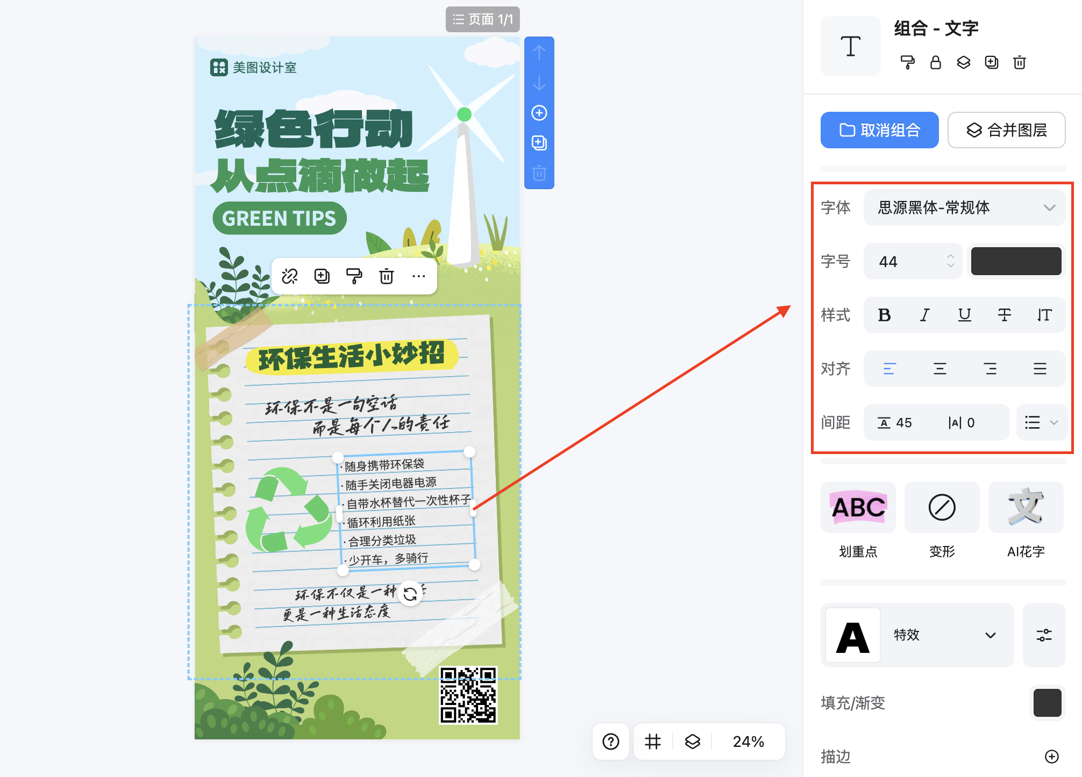Expand the list style dropdown
The image size is (1082, 777).
[x=1042, y=422]
